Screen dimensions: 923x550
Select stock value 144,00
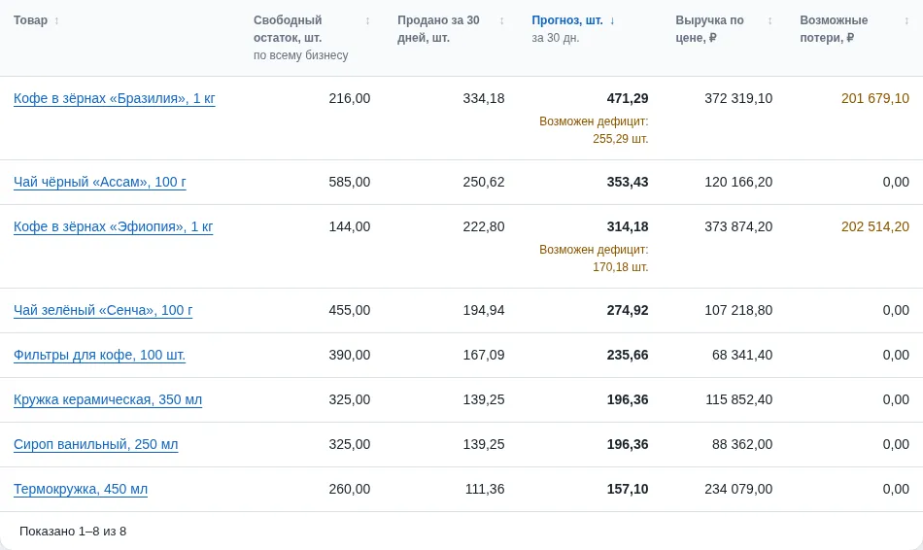(x=350, y=226)
